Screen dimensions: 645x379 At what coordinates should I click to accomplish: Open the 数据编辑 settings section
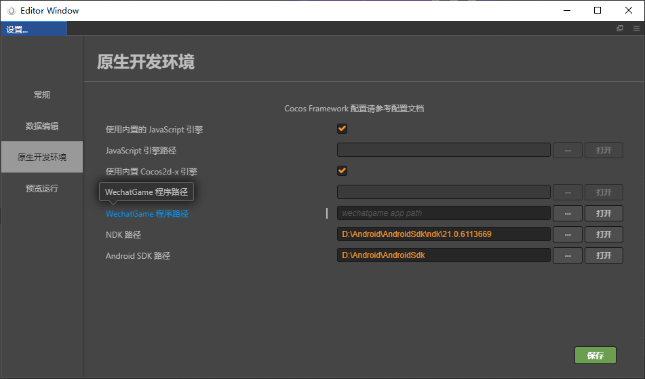[42, 126]
